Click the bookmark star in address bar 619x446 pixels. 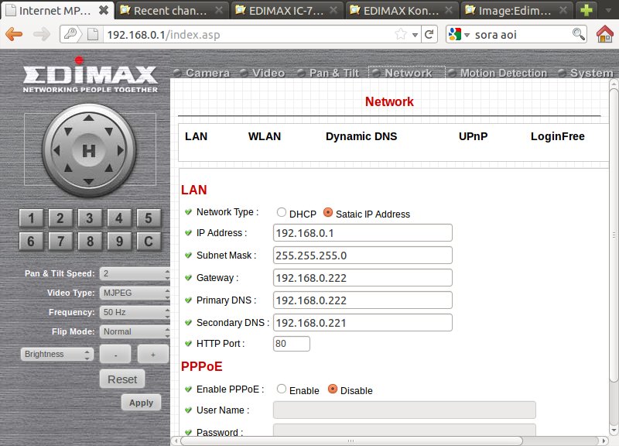pos(401,34)
